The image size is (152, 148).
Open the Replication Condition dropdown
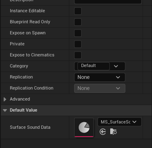pyautogui.click(x=100, y=88)
